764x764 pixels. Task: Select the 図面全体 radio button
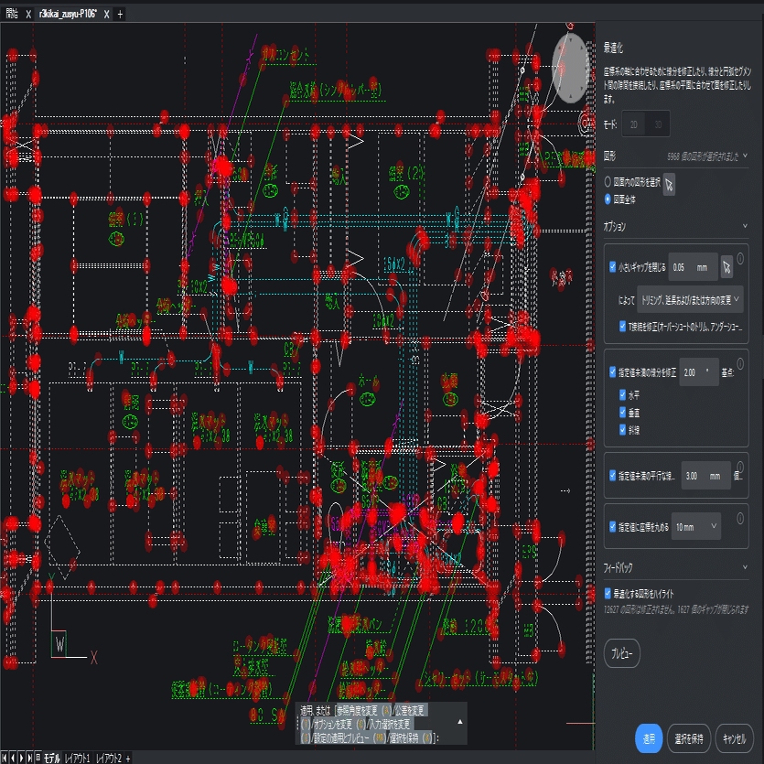click(608, 199)
